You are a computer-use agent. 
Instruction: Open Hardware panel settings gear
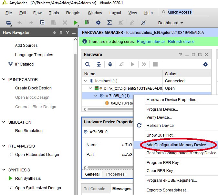pos(205,64)
